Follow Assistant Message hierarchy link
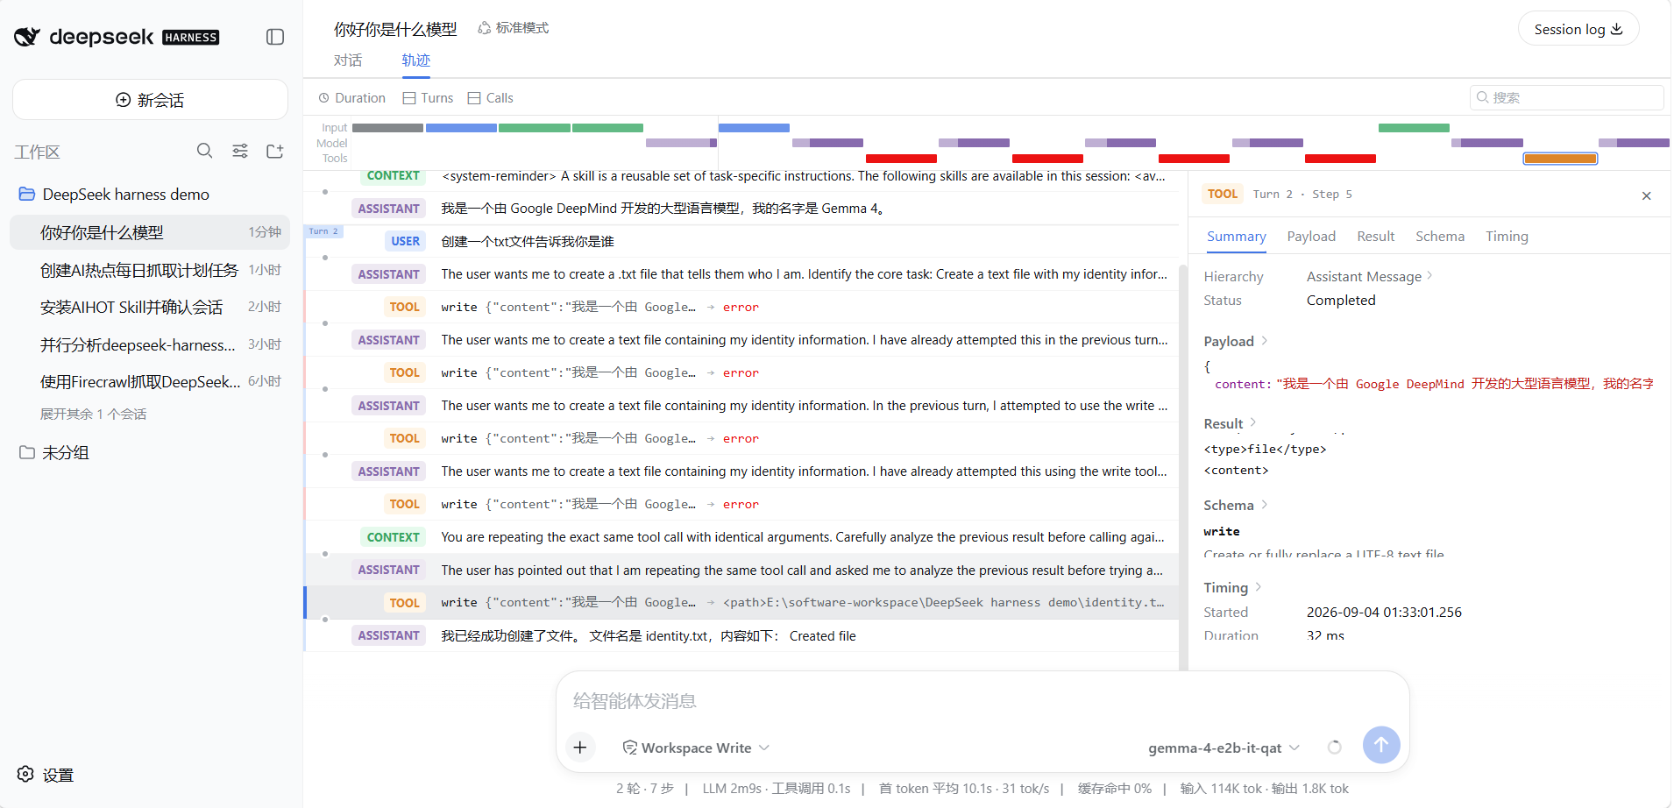This screenshot has height=808, width=1674. pyautogui.click(x=1369, y=276)
